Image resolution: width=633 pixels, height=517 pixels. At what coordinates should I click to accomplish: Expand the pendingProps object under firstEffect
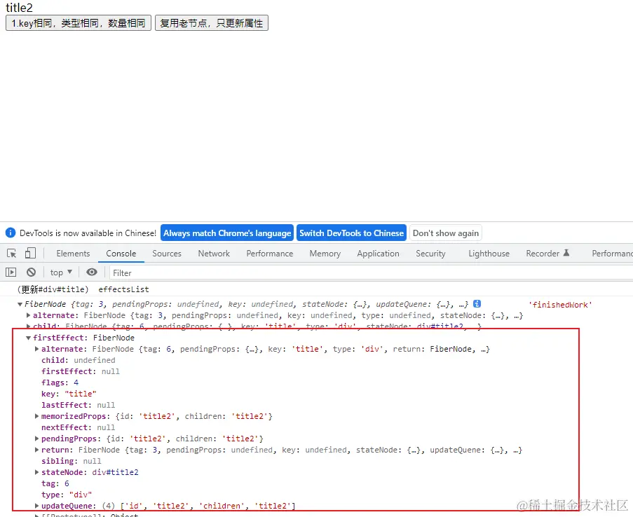pyautogui.click(x=36, y=439)
